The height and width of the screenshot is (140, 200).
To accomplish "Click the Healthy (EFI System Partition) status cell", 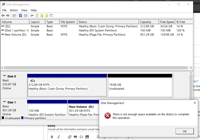I will click(98, 31).
